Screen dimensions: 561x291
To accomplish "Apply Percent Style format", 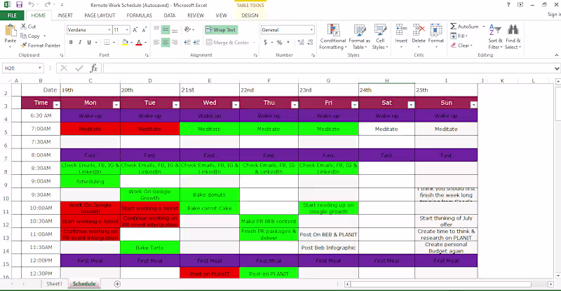I will (x=279, y=42).
